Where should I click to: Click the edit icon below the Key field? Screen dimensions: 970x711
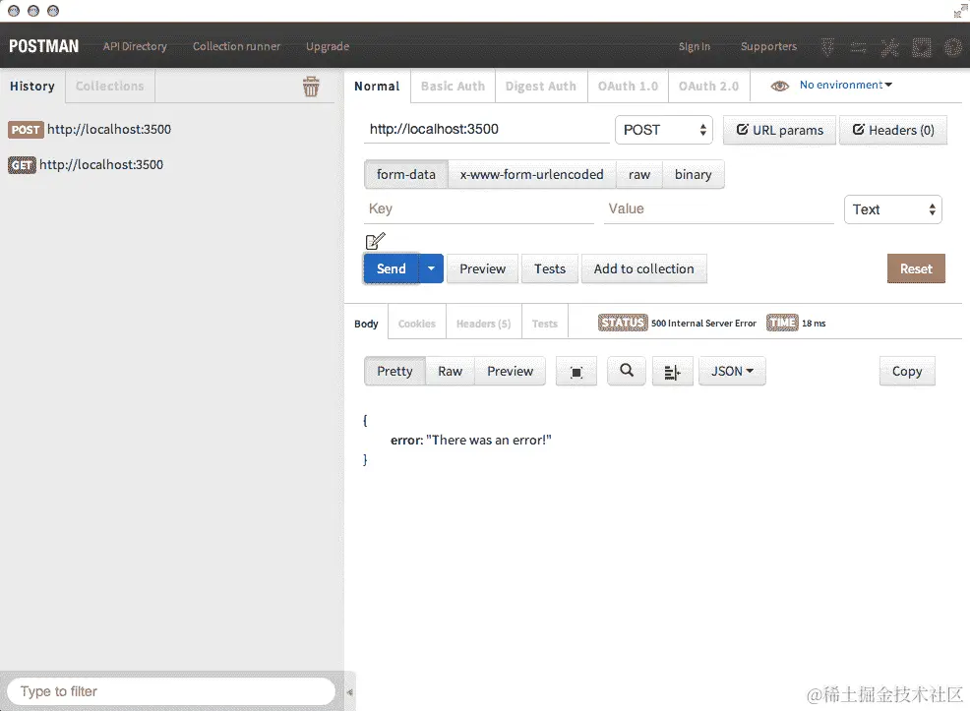[376, 241]
